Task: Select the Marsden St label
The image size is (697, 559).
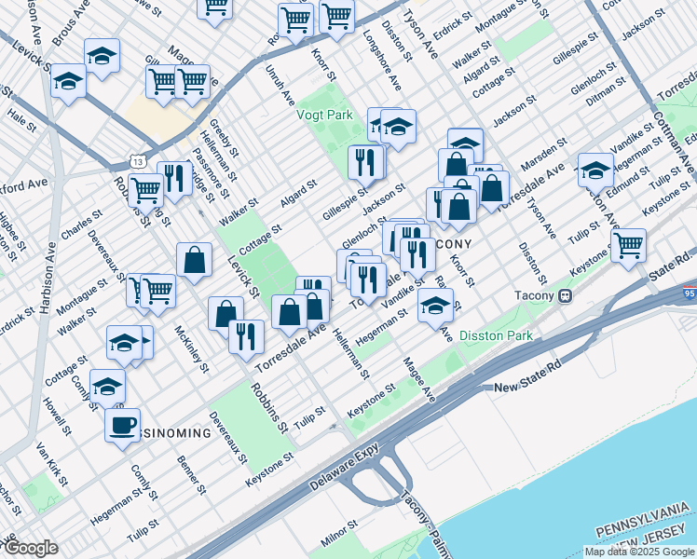Action: [543, 155]
